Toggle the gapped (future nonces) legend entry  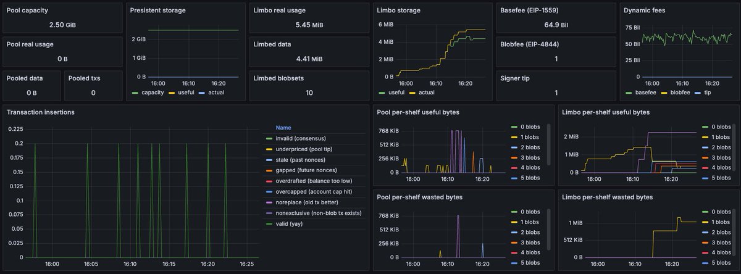click(x=307, y=170)
